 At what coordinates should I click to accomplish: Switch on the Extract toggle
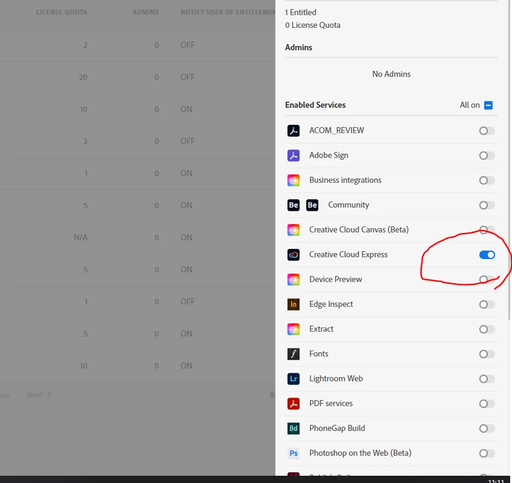point(487,329)
